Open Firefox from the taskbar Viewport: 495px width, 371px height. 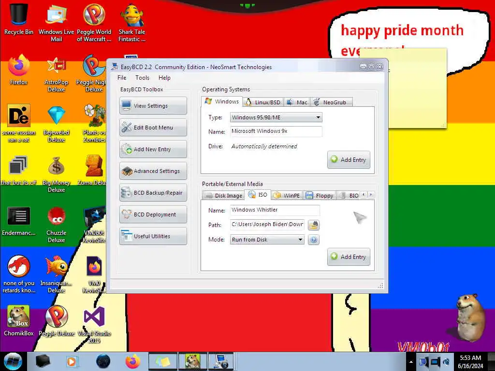tap(133, 361)
